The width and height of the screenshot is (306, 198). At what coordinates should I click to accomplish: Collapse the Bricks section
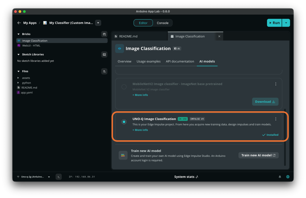[x=18, y=34]
